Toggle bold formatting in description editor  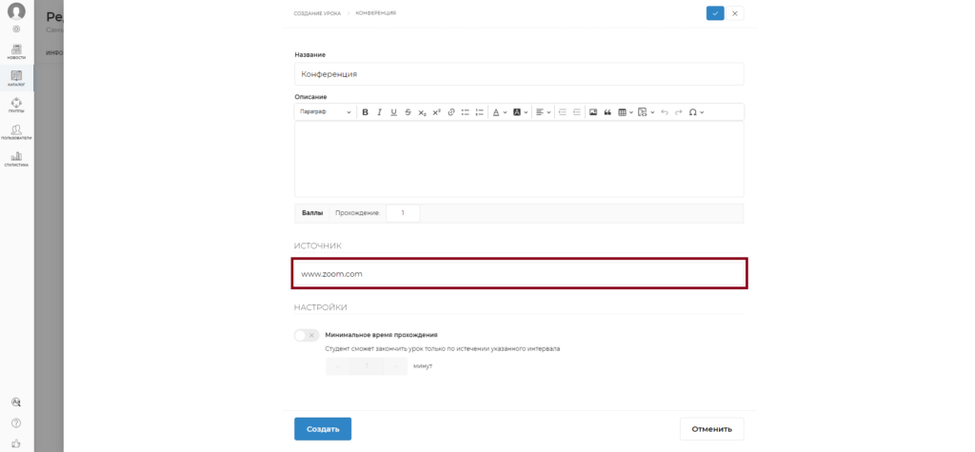coord(365,112)
